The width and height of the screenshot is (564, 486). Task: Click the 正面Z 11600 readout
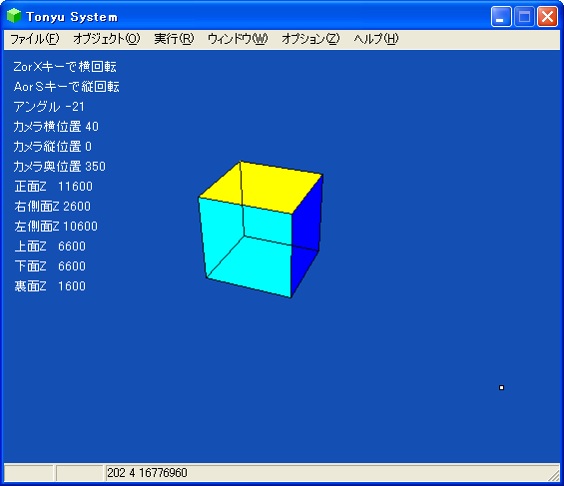click(x=53, y=187)
